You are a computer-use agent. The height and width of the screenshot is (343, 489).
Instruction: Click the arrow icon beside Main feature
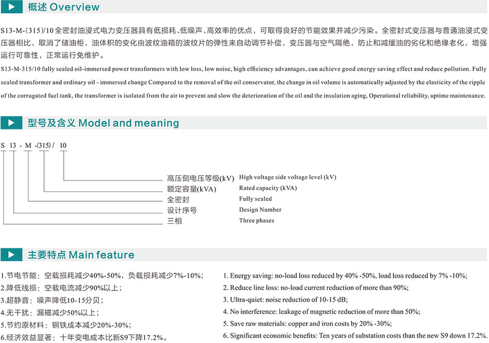[12, 254]
